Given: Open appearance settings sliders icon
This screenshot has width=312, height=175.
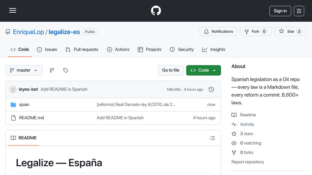Looking at the screenshot, I should point(299,11).
